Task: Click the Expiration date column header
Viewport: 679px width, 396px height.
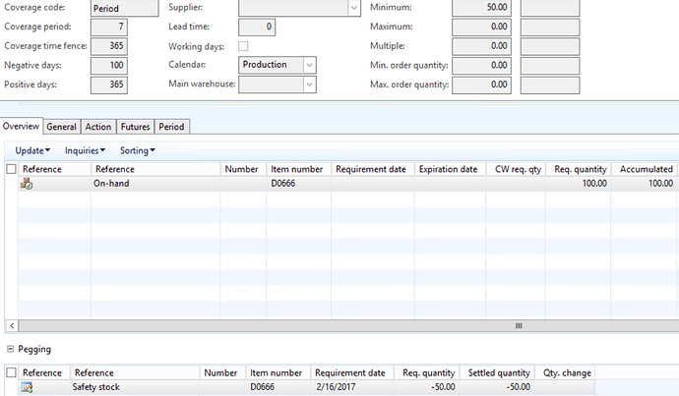Action: (450, 169)
